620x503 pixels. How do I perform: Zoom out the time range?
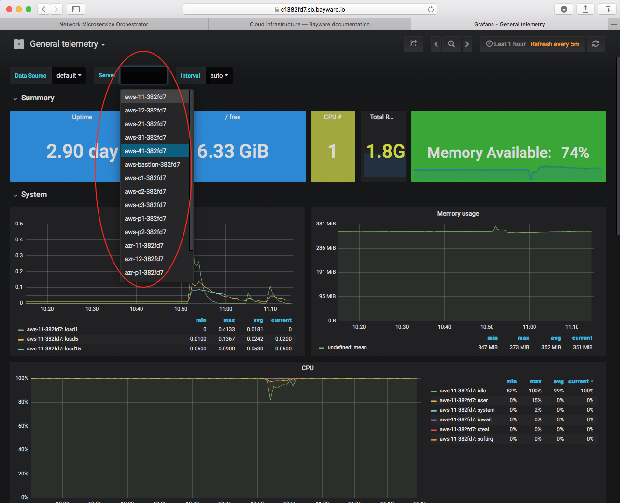pyautogui.click(x=451, y=44)
